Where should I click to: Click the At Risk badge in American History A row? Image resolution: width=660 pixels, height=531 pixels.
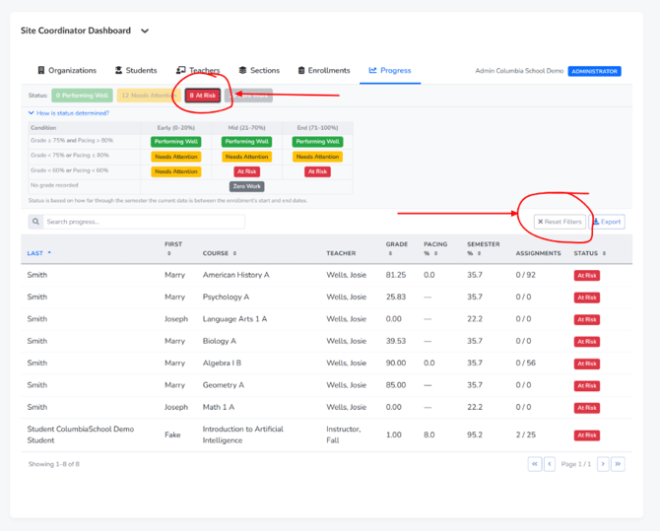[x=587, y=276]
